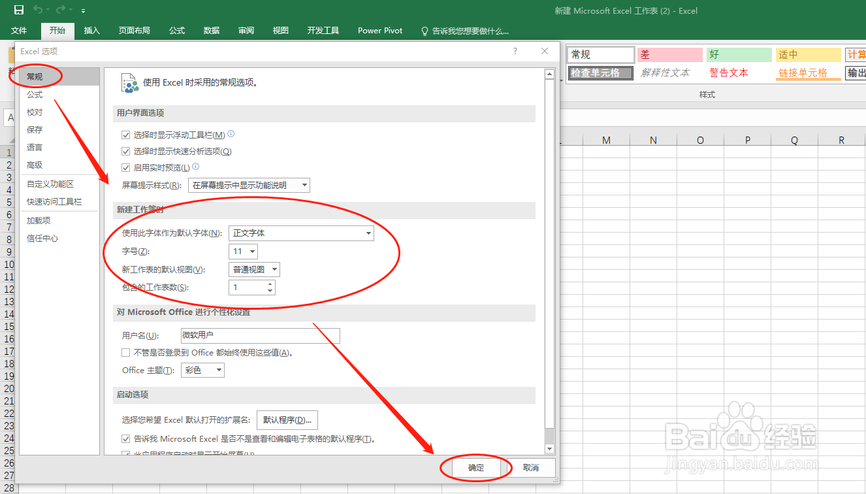Click the 默认程序 button
This screenshot has height=494, width=866.
(287, 420)
